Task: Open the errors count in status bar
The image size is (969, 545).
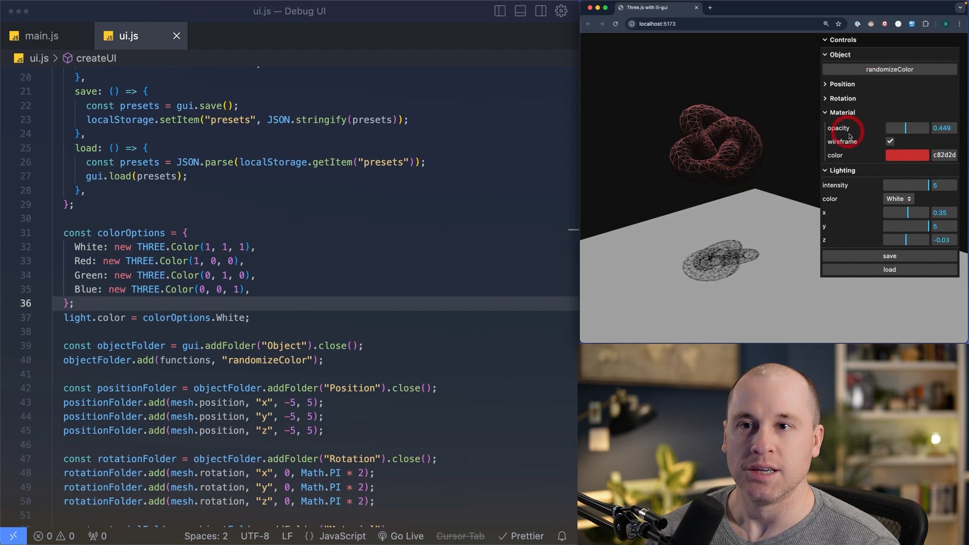Action: coord(43,536)
